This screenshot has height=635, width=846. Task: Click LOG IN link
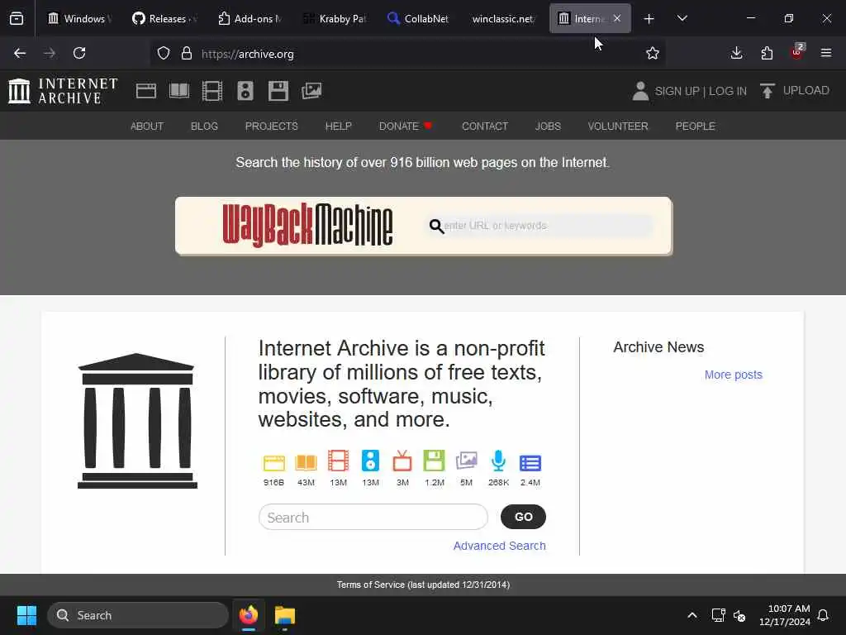pos(727,91)
